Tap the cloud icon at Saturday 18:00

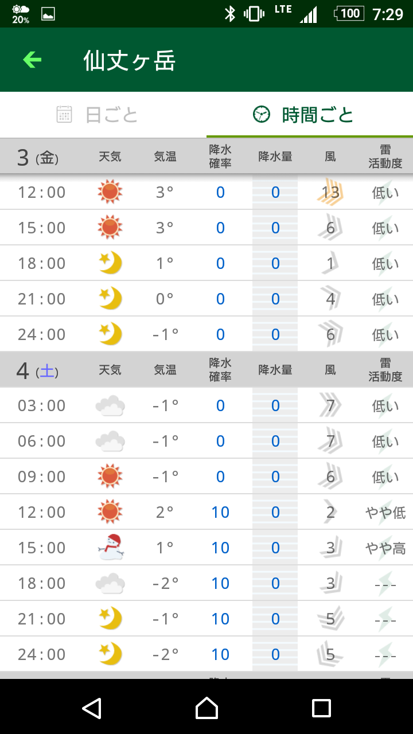110,584
